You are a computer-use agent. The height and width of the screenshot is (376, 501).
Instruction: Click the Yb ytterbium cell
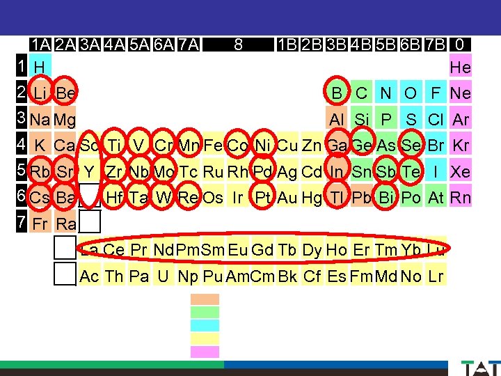click(411, 247)
